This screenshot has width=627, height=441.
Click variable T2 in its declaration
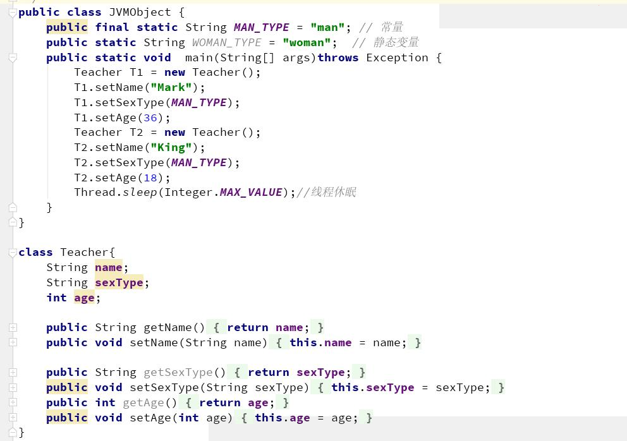coord(136,132)
